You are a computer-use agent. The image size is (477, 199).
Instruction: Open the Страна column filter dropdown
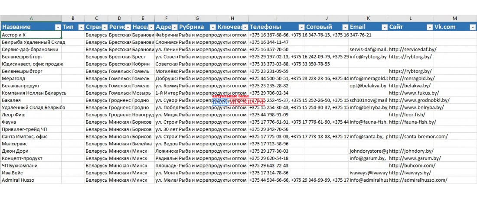click(x=105, y=27)
